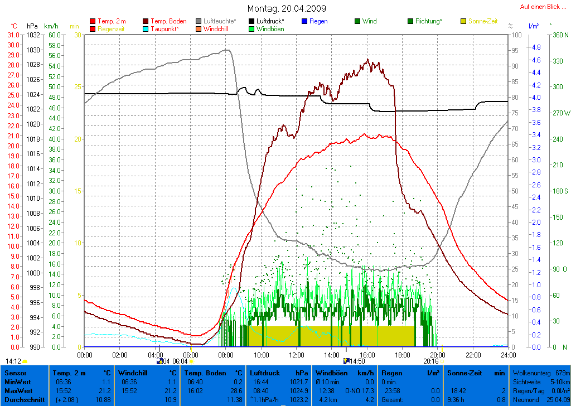571x406 pixels.
Task: Click the orange Windchill legend square
Action: coord(199,29)
